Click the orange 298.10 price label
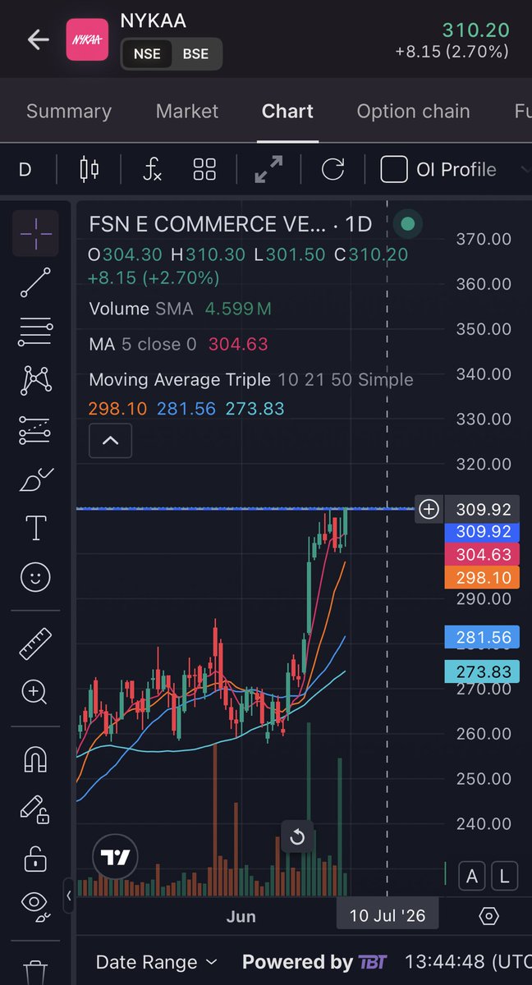The width and height of the screenshot is (532, 985). click(484, 578)
